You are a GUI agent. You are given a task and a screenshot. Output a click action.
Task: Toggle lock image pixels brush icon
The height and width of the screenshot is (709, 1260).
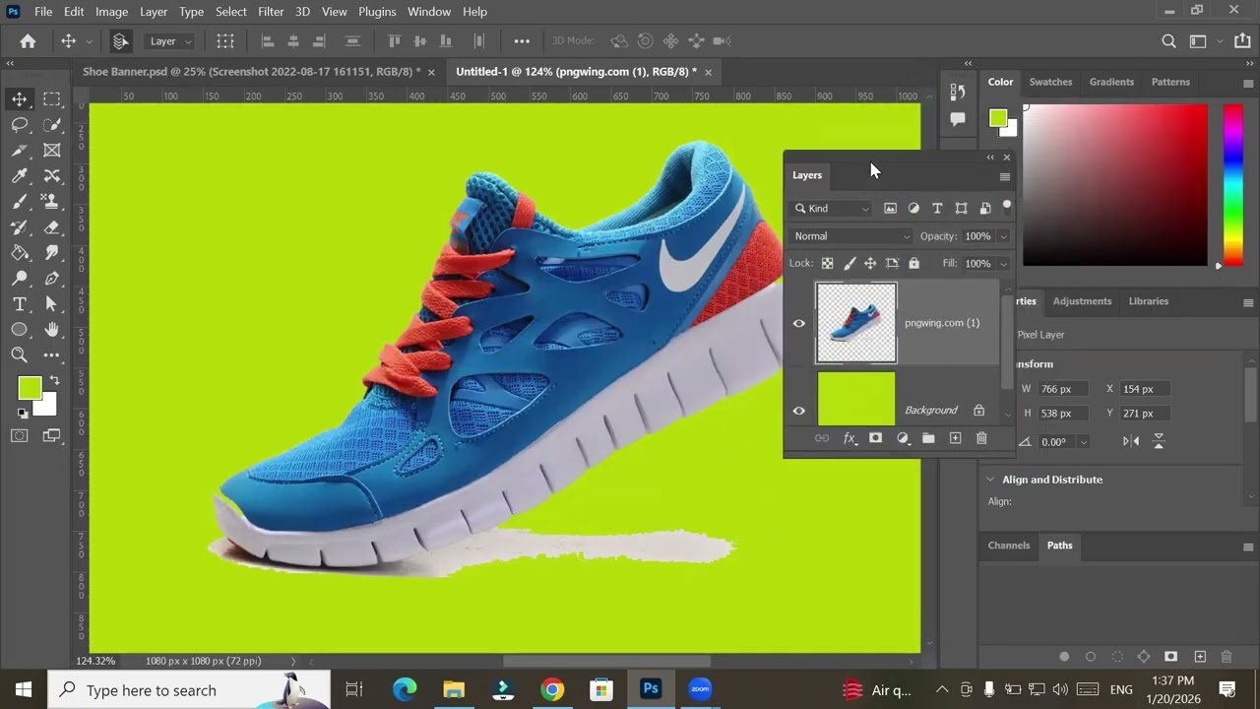pyautogui.click(x=850, y=263)
